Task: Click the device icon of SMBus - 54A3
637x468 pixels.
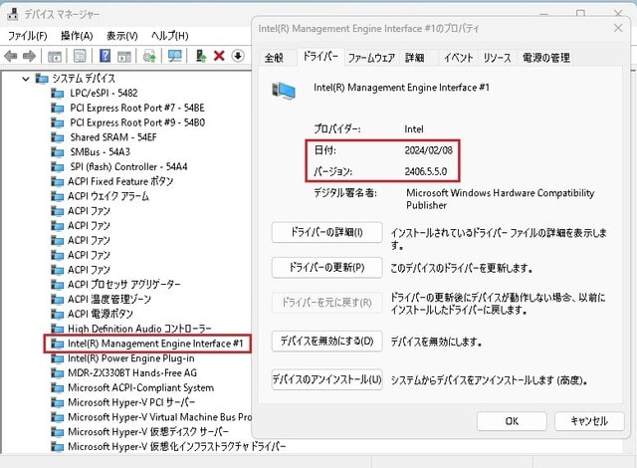Action: (x=58, y=152)
